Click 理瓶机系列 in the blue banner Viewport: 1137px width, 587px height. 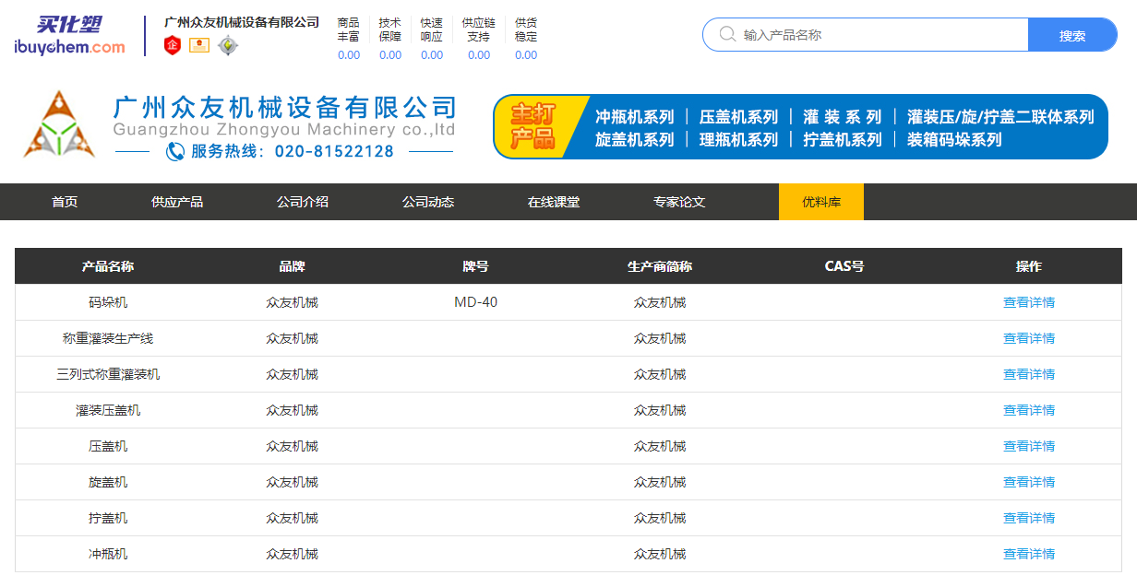coord(738,140)
